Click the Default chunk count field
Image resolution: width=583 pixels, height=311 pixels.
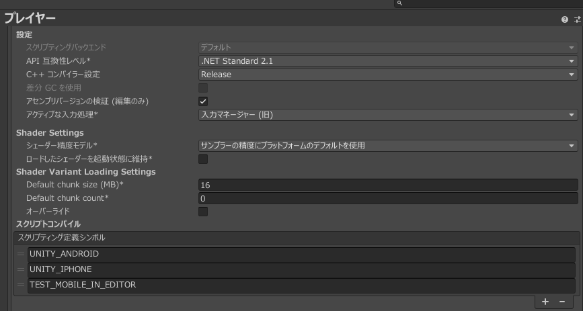pyautogui.click(x=388, y=199)
